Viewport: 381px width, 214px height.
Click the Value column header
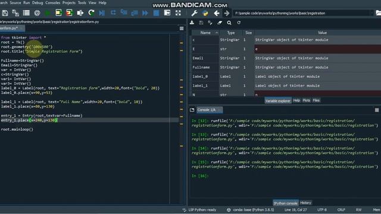click(322, 33)
